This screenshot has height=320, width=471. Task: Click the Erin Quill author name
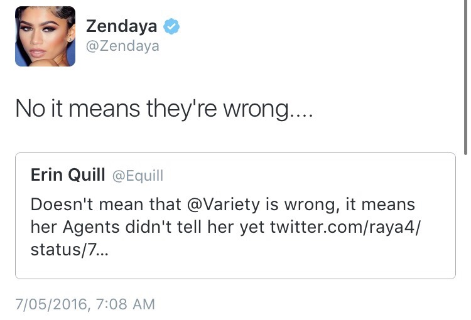[x=68, y=176]
